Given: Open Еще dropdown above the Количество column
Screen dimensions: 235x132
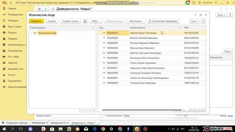Looking at the screenshot, I should 228,51.
